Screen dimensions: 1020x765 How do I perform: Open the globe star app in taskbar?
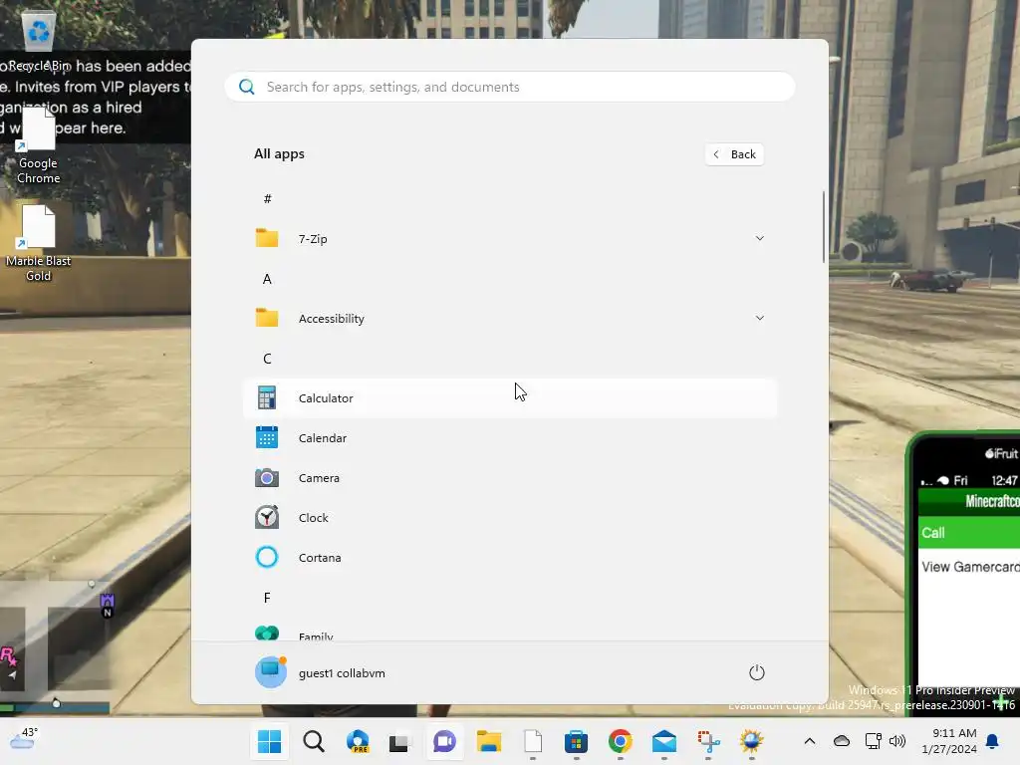point(751,741)
